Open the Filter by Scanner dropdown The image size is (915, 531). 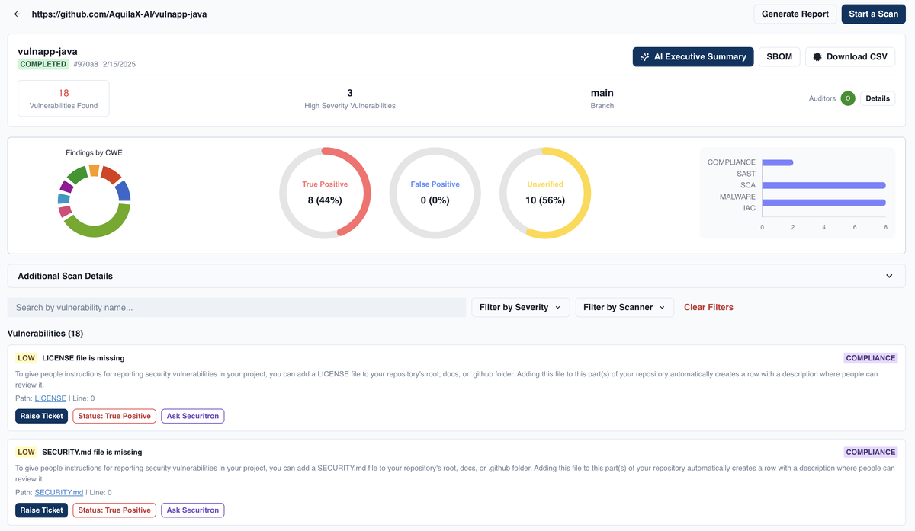624,307
